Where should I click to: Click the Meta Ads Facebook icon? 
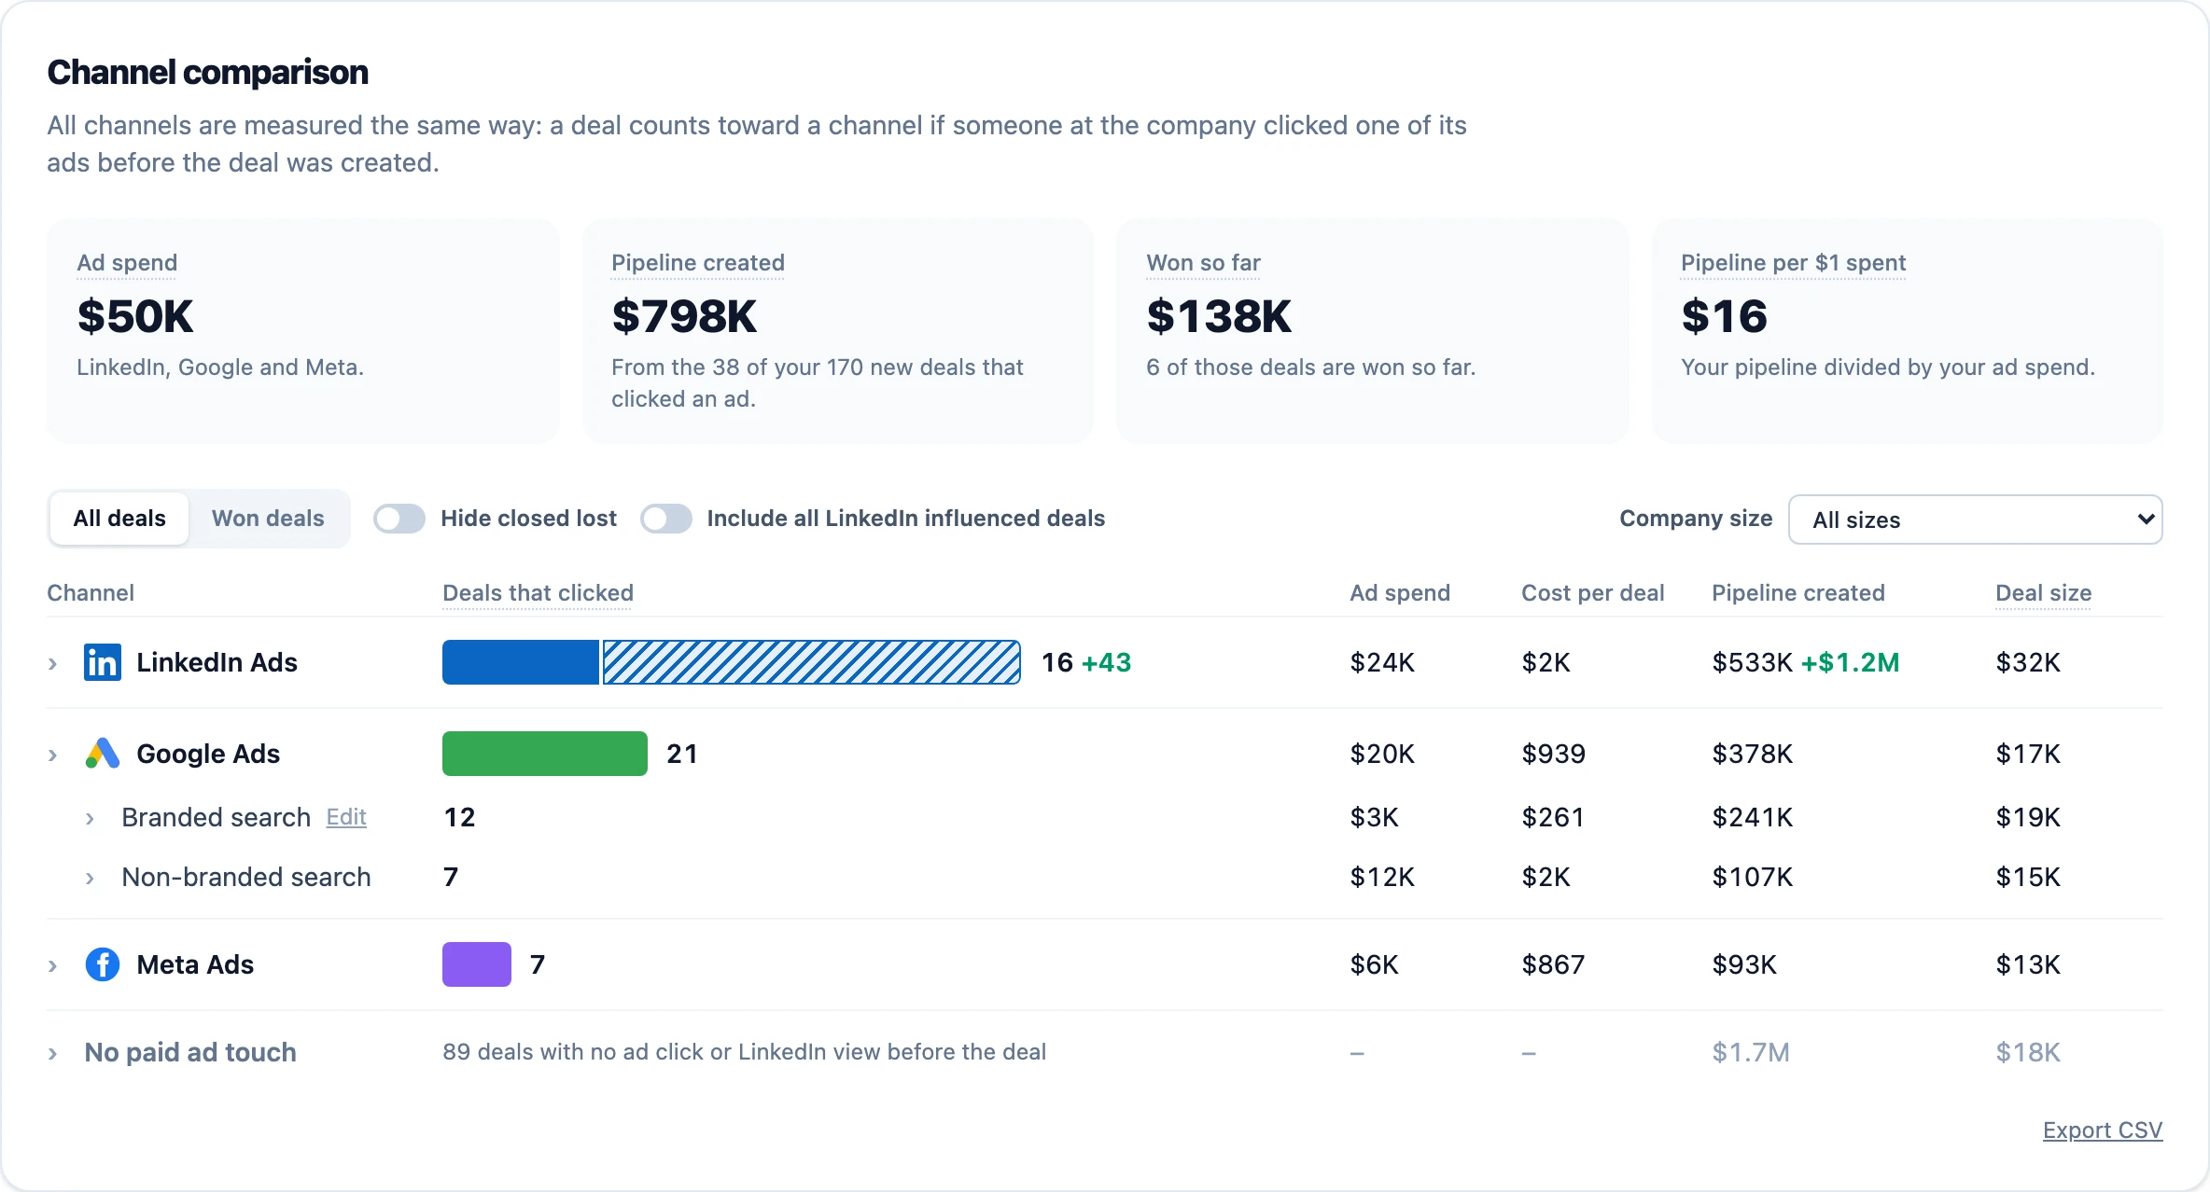pos(103,964)
